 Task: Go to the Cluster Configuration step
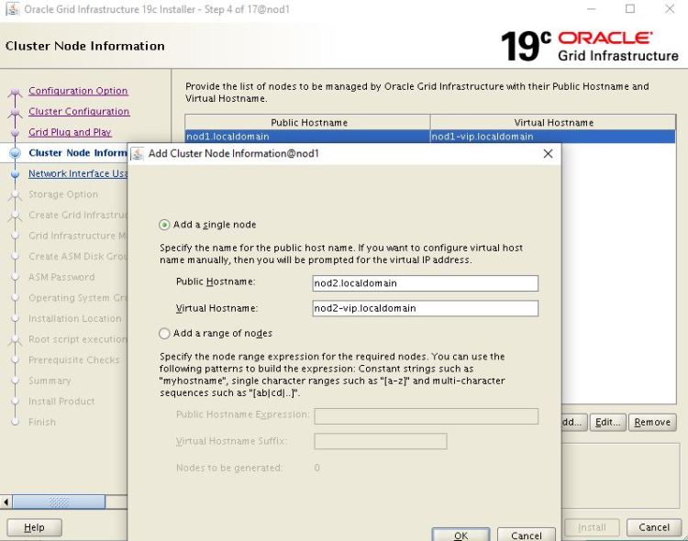pyautogui.click(x=79, y=112)
